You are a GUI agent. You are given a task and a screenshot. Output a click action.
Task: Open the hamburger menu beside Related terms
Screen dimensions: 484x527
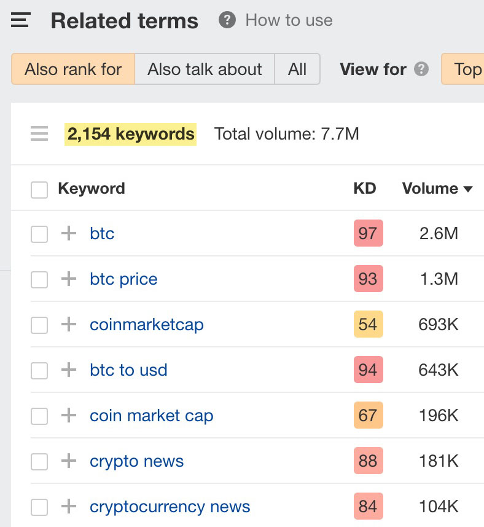(x=20, y=20)
